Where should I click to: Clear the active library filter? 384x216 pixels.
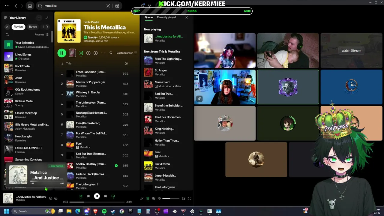[x=7, y=27]
